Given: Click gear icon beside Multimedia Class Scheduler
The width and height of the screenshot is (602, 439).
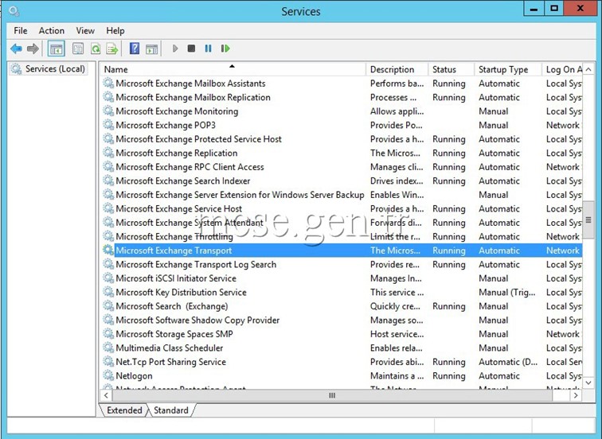Looking at the screenshot, I should click(108, 348).
